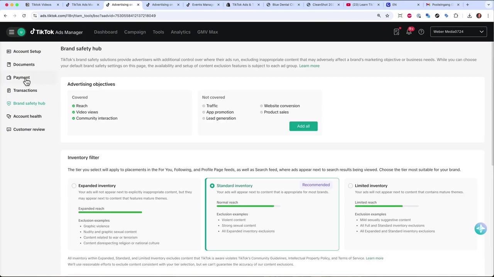The image size is (494, 277).
Task: Open the help question mark icon
Action: (x=421, y=32)
